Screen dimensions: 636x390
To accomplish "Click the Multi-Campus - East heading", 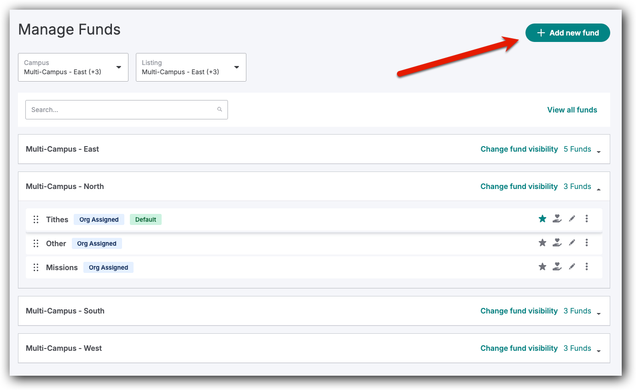I will tap(62, 149).
